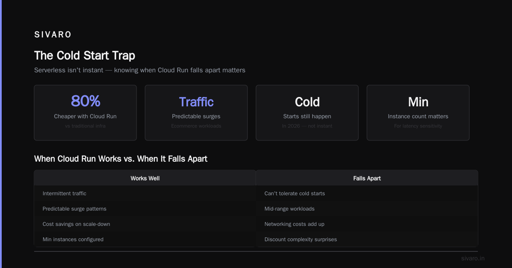Image resolution: width=512 pixels, height=268 pixels.
Task: Click 'vs traditional infra' caption
Action: 85,126
